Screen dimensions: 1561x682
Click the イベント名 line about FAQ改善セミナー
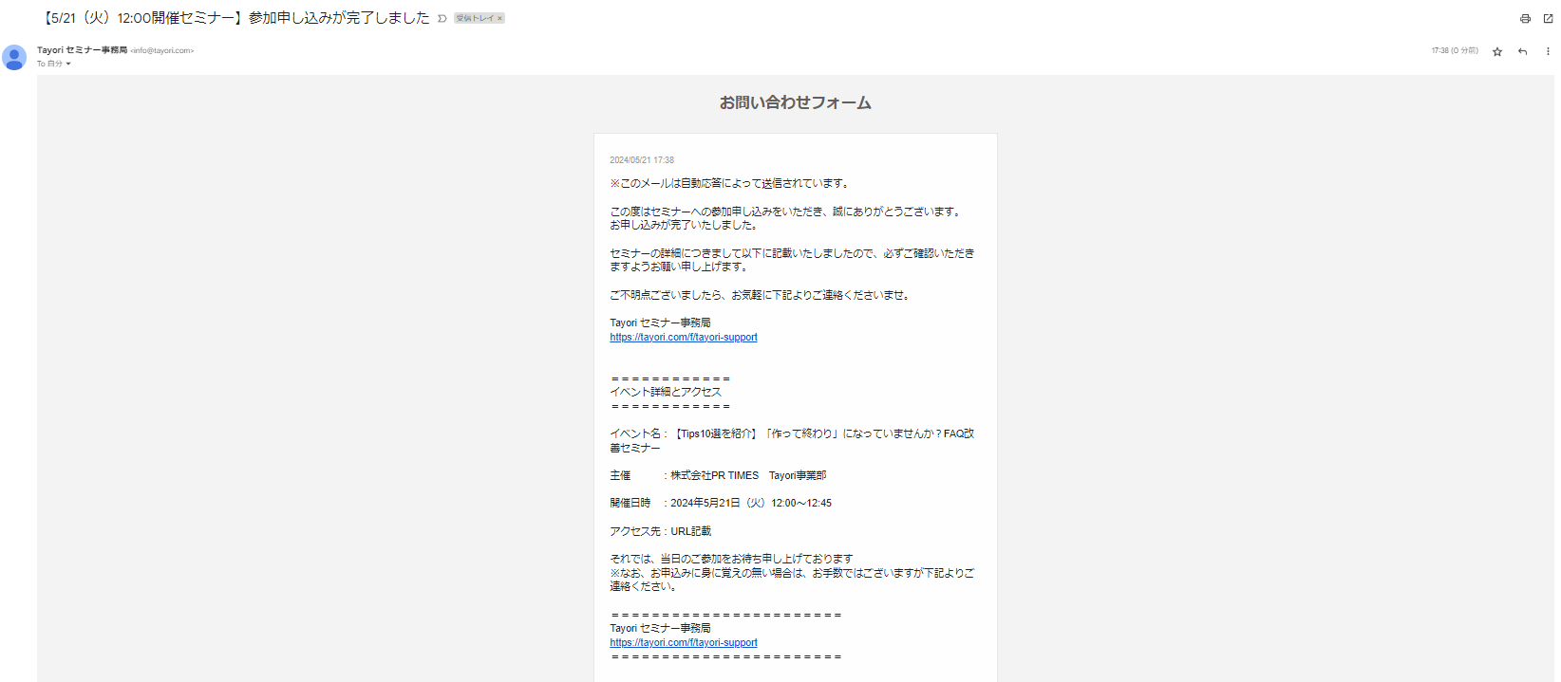pos(792,440)
